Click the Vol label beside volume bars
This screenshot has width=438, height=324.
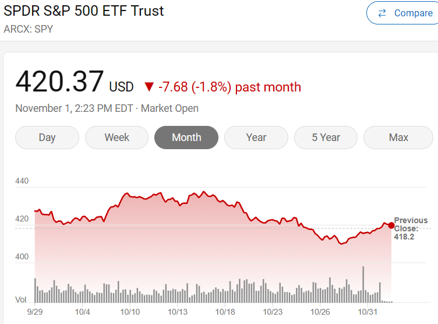coord(20,300)
